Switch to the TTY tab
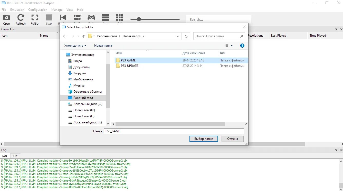The height and width of the screenshot is (191, 343). pyautogui.click(x=15, y=156)
